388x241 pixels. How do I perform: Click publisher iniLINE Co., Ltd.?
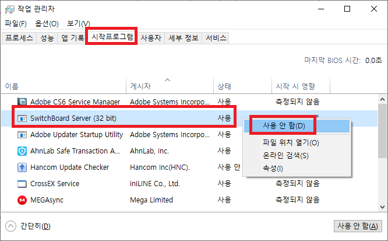pos(155,184)
